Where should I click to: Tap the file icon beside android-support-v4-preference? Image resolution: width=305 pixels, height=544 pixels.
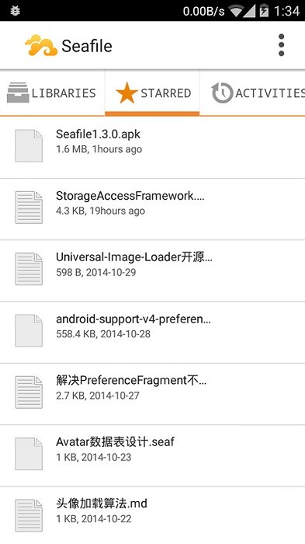point(29,330)
